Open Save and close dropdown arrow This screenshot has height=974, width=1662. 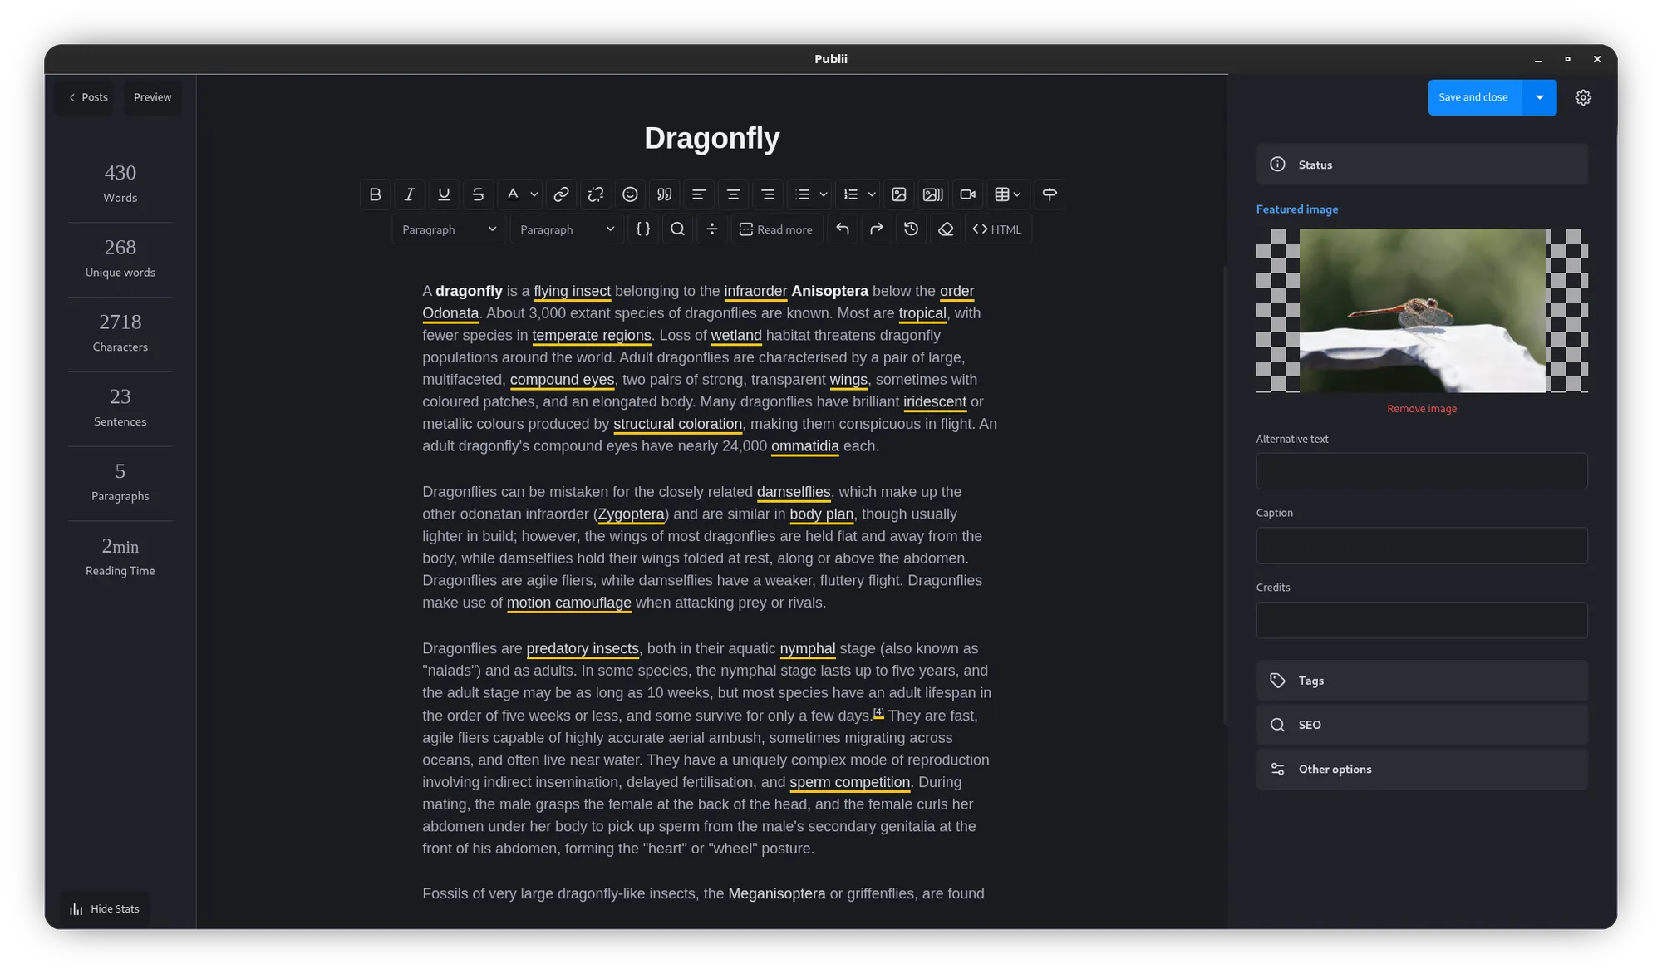coord(1539,98)
